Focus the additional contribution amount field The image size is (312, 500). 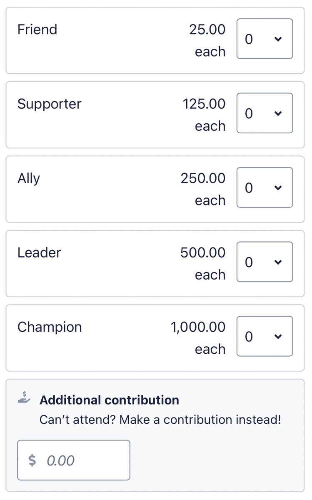74,460
